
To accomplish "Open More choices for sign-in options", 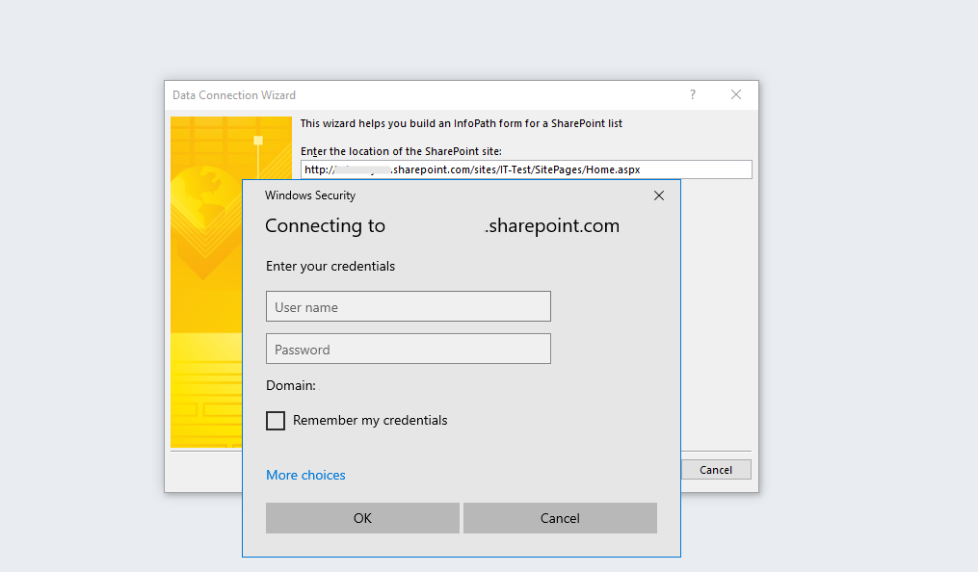I will click(x=305, y=475).
